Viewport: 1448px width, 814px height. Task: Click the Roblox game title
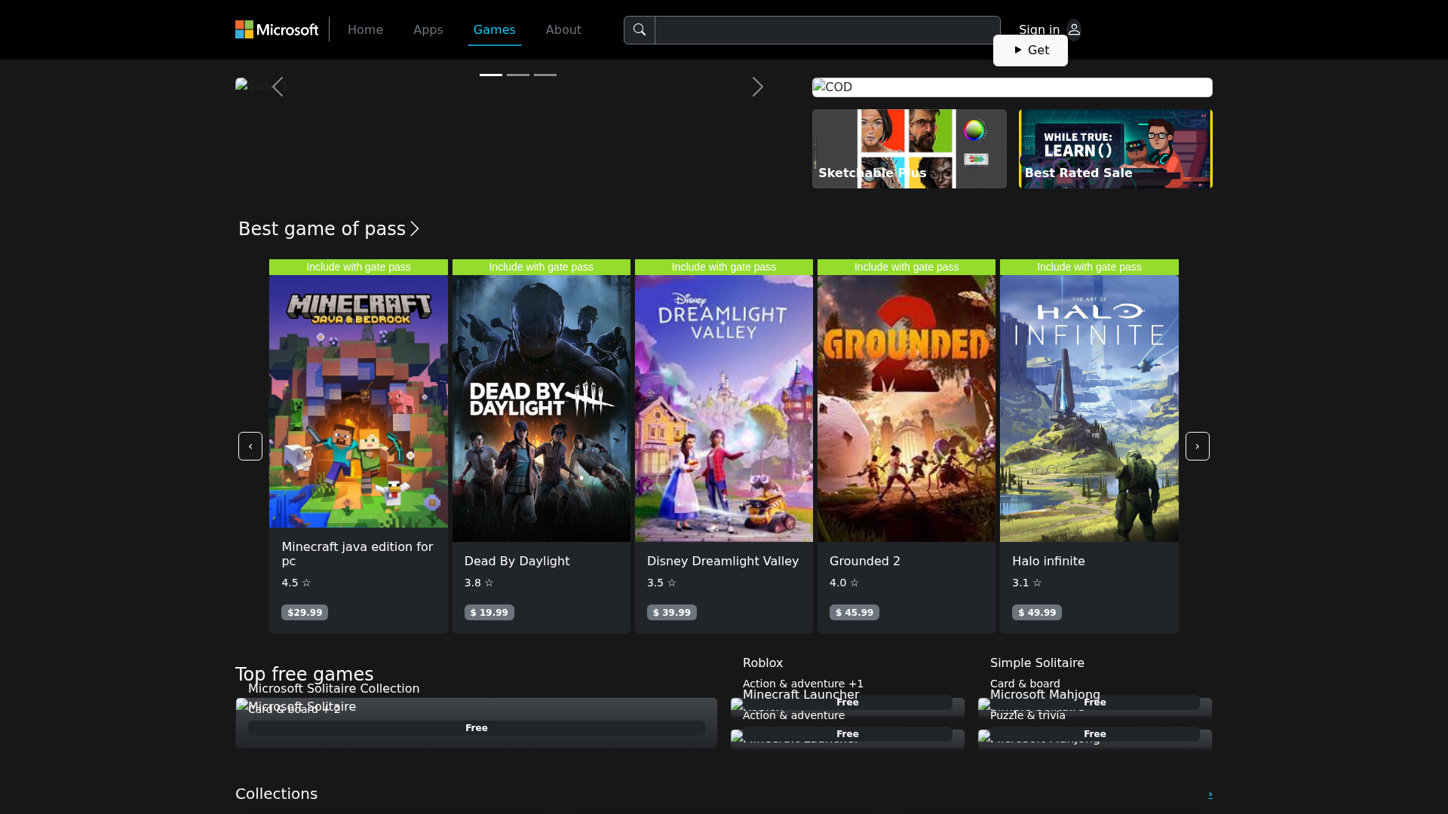coord(762,663)
